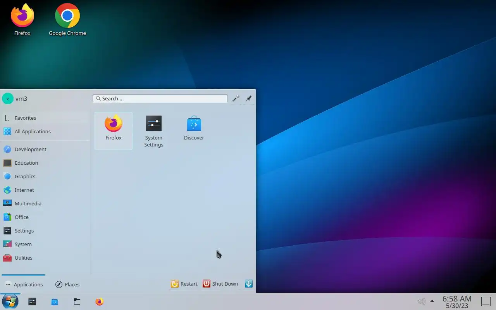The height and width of the screenshot is (310, 496).
Task: Open the Development category
Action: pos(45,149)
